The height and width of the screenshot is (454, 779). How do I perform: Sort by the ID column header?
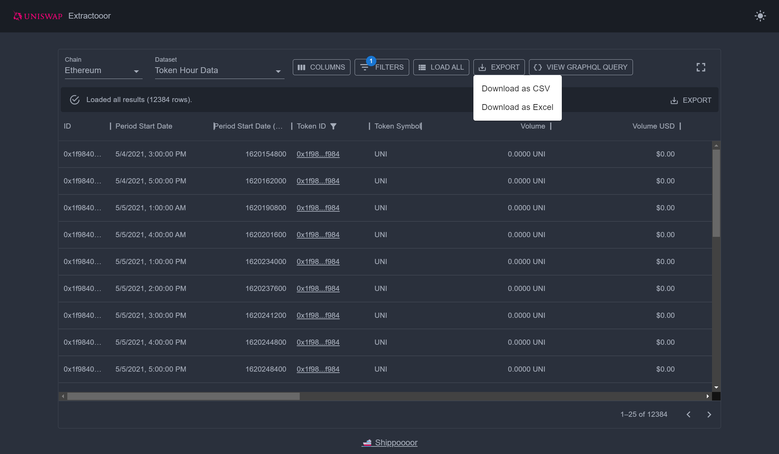67,126
